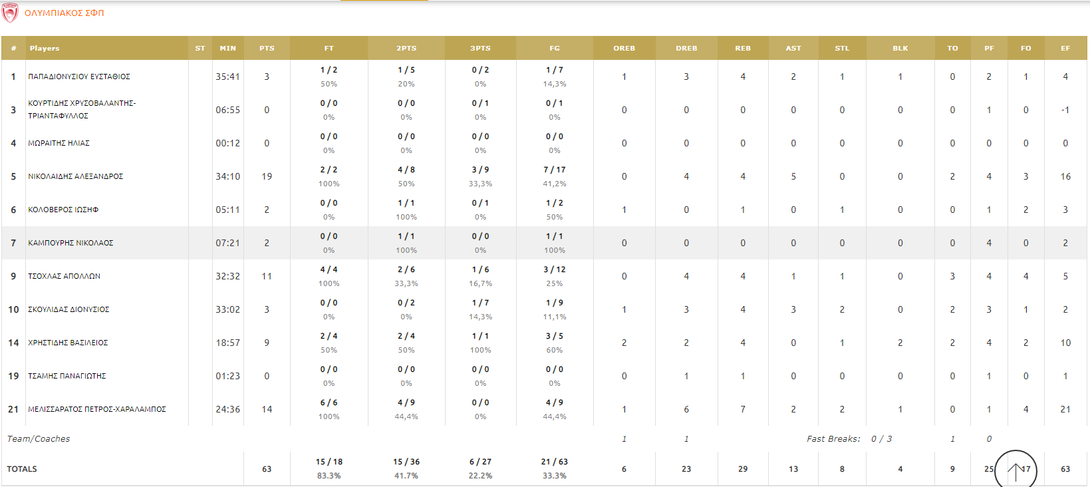Click player ΣΚΟΥΛΙΔΑΣ ΔΙΟΝΥΣΙΟΣ
Screen dimensions: 1090x487
(68, 309)
